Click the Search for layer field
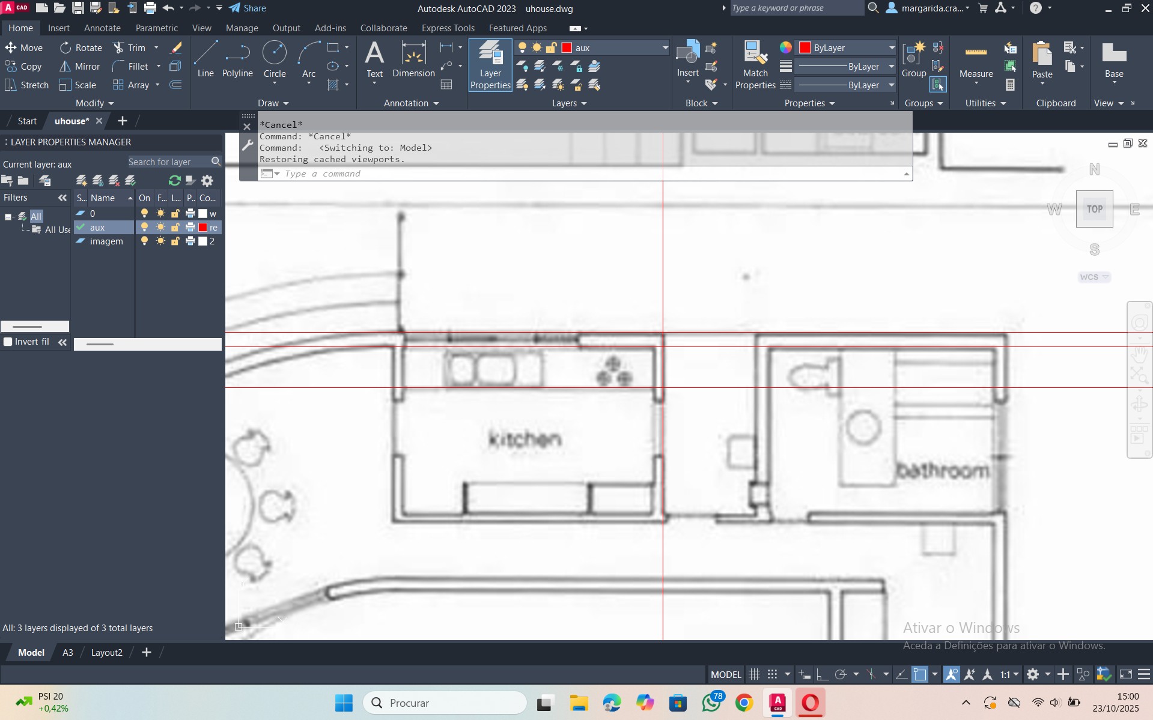Viewport: 1153px width, 720px height. (169, 162)
